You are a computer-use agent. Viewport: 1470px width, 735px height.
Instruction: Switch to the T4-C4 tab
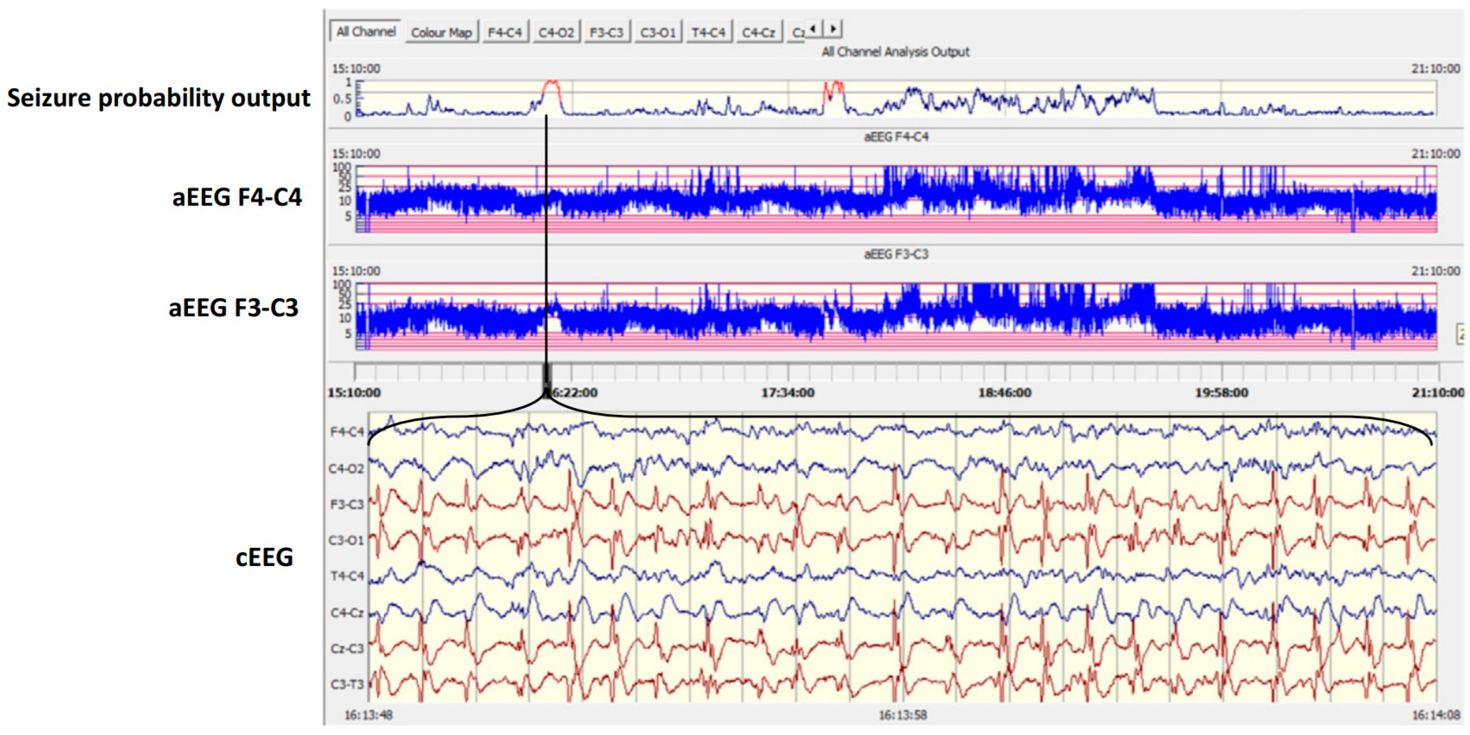(x=708, y=32)
